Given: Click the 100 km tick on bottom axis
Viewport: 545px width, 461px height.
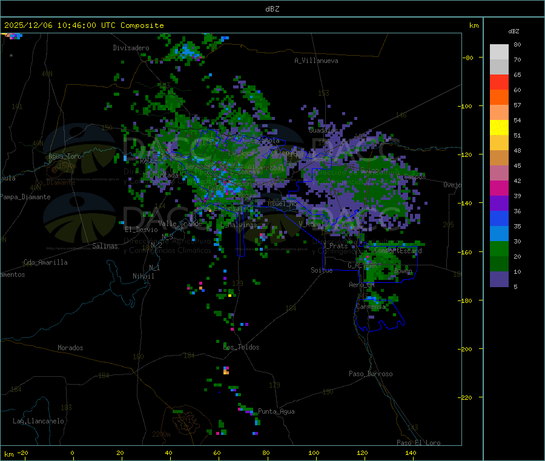Looking at the screenshot, I should pyautogui.click(x=314, y=453).
